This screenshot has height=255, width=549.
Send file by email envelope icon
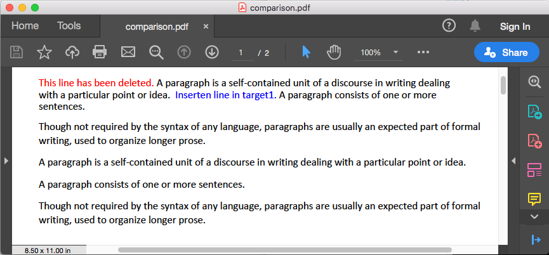128,53
